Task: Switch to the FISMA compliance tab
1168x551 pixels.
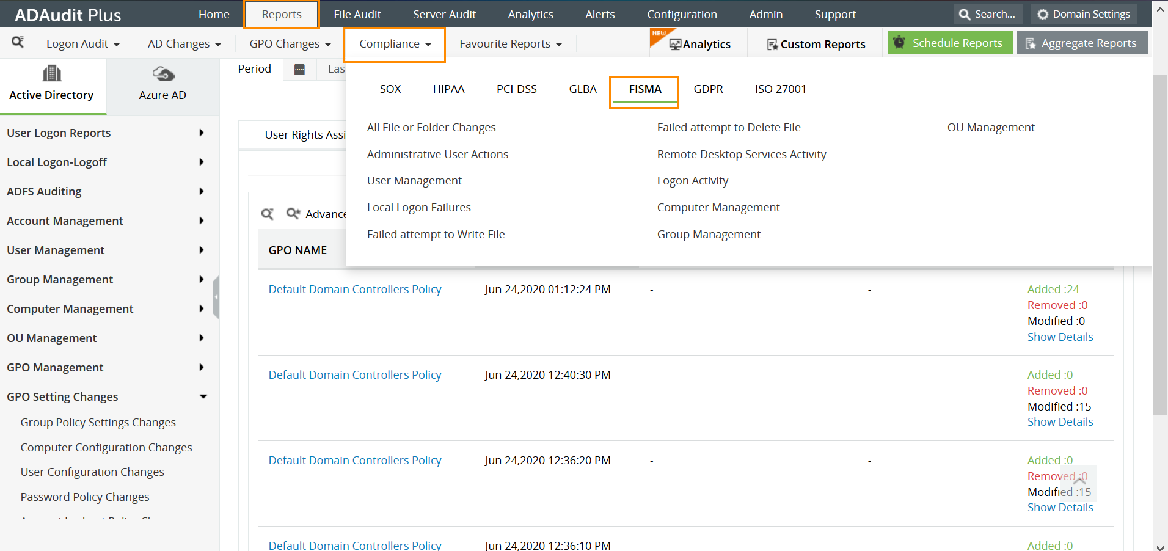Action: pyautogui.click(x=644, y=89)
